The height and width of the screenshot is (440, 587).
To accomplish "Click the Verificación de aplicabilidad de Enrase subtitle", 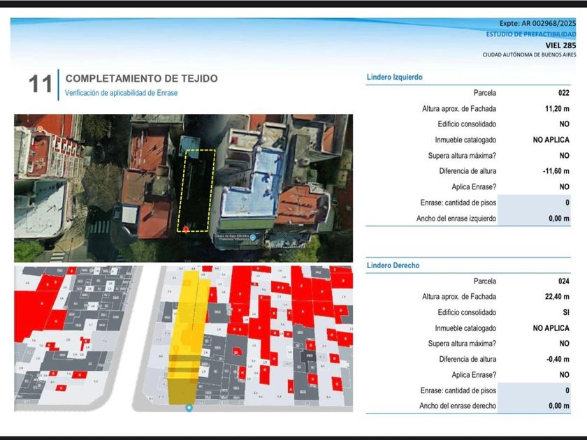I will point(121,93).
